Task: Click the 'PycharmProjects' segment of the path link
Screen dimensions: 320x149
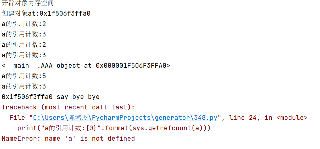Action: pos(121,118)
